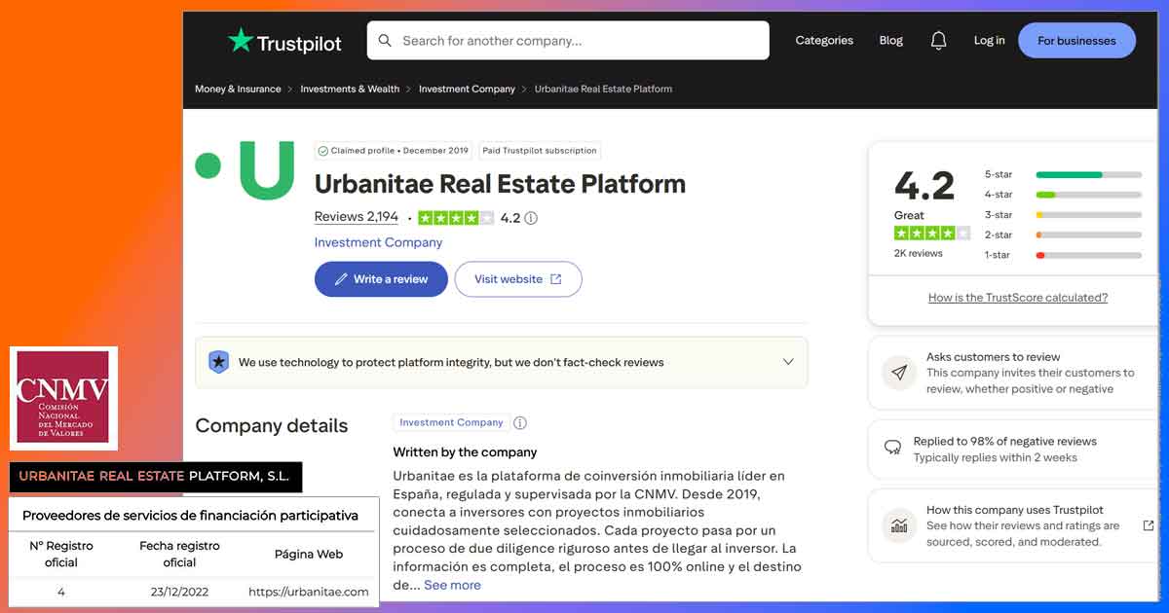Click external link icon beside How this company uses Trustpilot
Viewport: 1169px width, 613px height.
1148,525
